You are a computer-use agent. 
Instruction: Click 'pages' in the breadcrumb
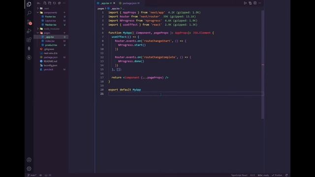pyautogui.click(x=100, y=8)
